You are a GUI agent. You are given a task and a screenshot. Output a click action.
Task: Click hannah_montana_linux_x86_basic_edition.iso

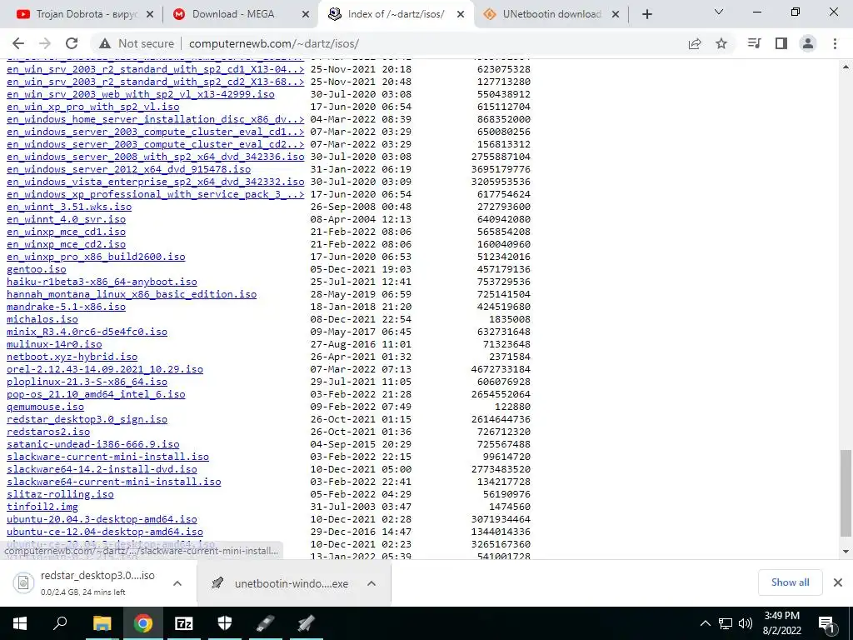tap(132, 294)
